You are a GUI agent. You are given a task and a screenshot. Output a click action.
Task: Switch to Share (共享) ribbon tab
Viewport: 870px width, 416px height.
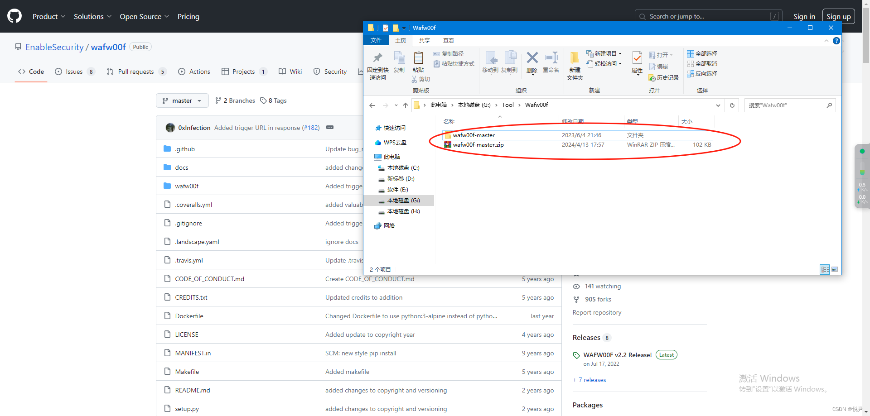point(425,41)
